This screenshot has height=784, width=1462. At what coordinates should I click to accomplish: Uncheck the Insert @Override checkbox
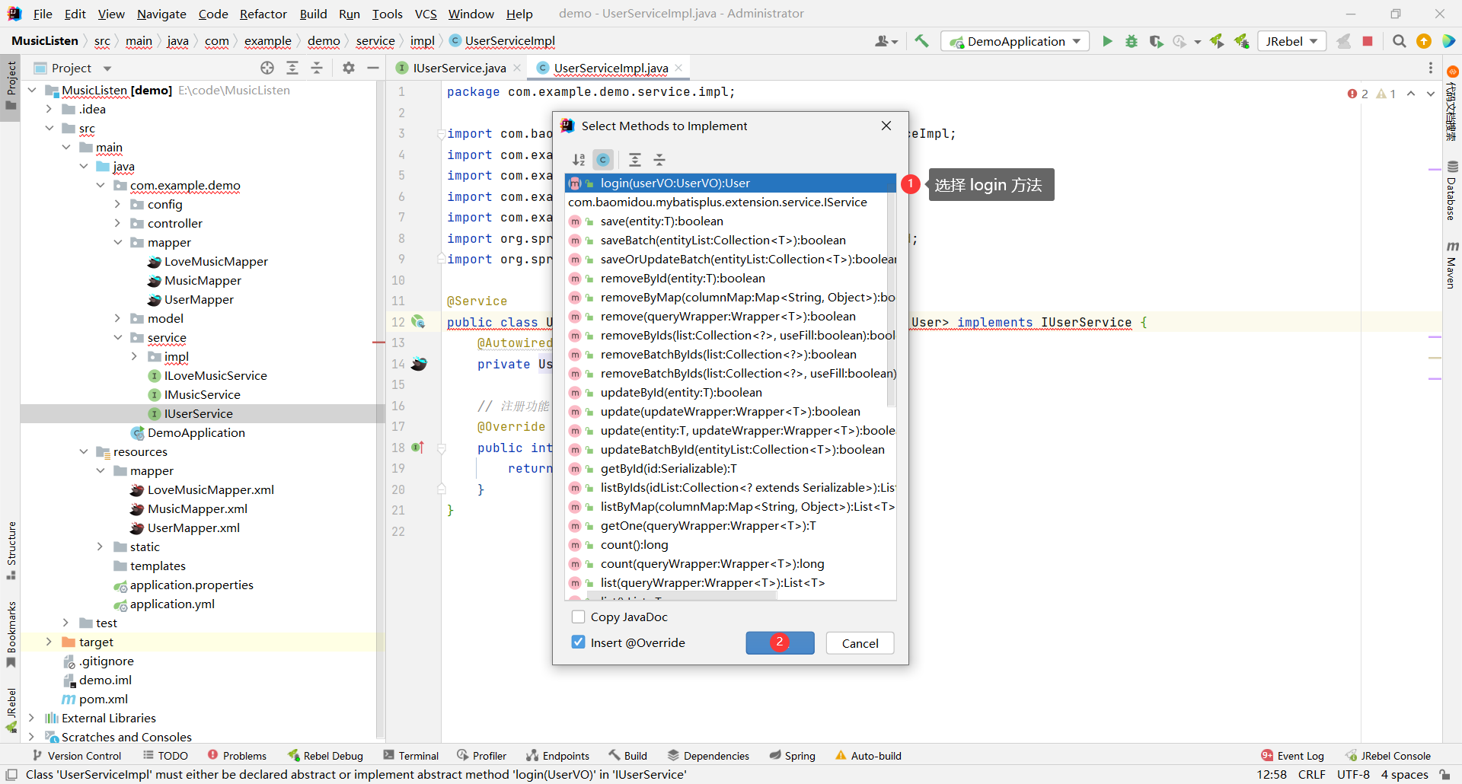(x=578, y=642)
